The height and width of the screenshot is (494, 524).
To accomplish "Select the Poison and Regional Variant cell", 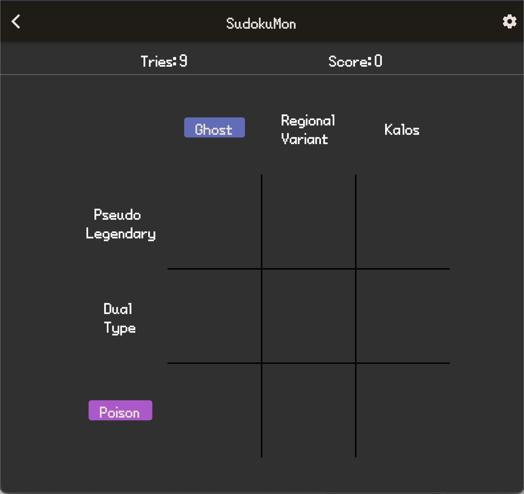I will [309, 410].
